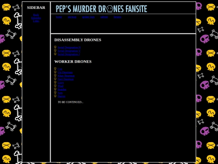Go to home in top navigation

[59, 17]
